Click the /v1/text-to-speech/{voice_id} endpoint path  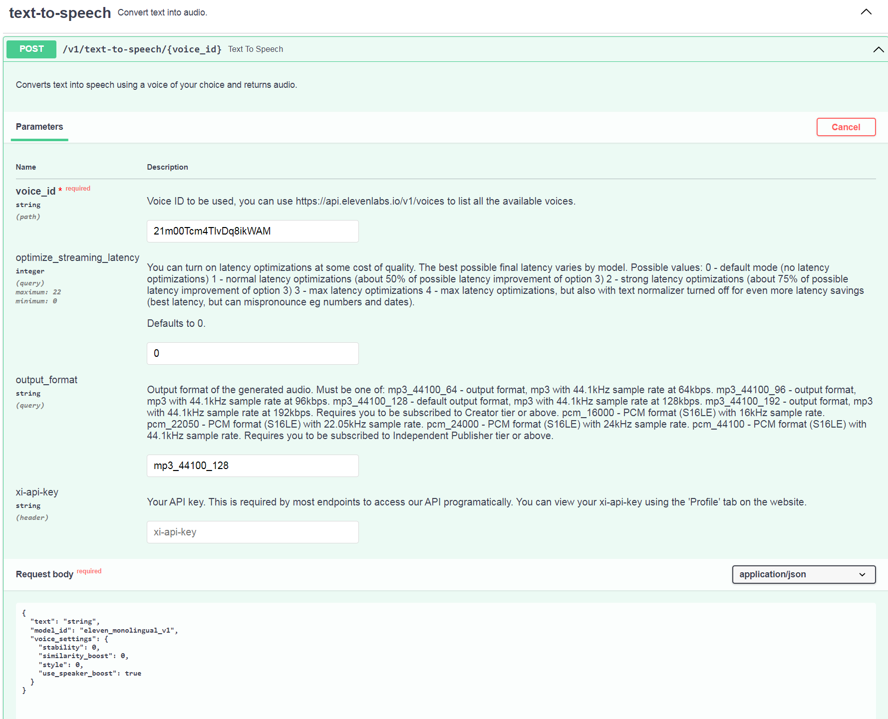(142, 49)
